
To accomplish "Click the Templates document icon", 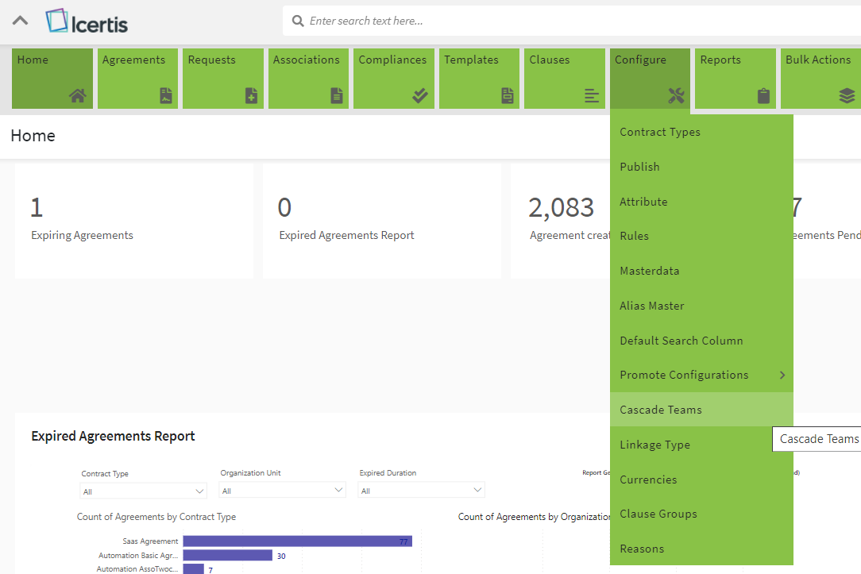I will (x=507, y=96).
